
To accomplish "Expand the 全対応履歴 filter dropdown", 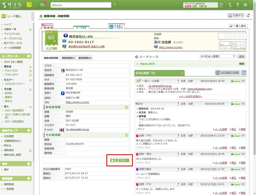I will coord(183,73).
